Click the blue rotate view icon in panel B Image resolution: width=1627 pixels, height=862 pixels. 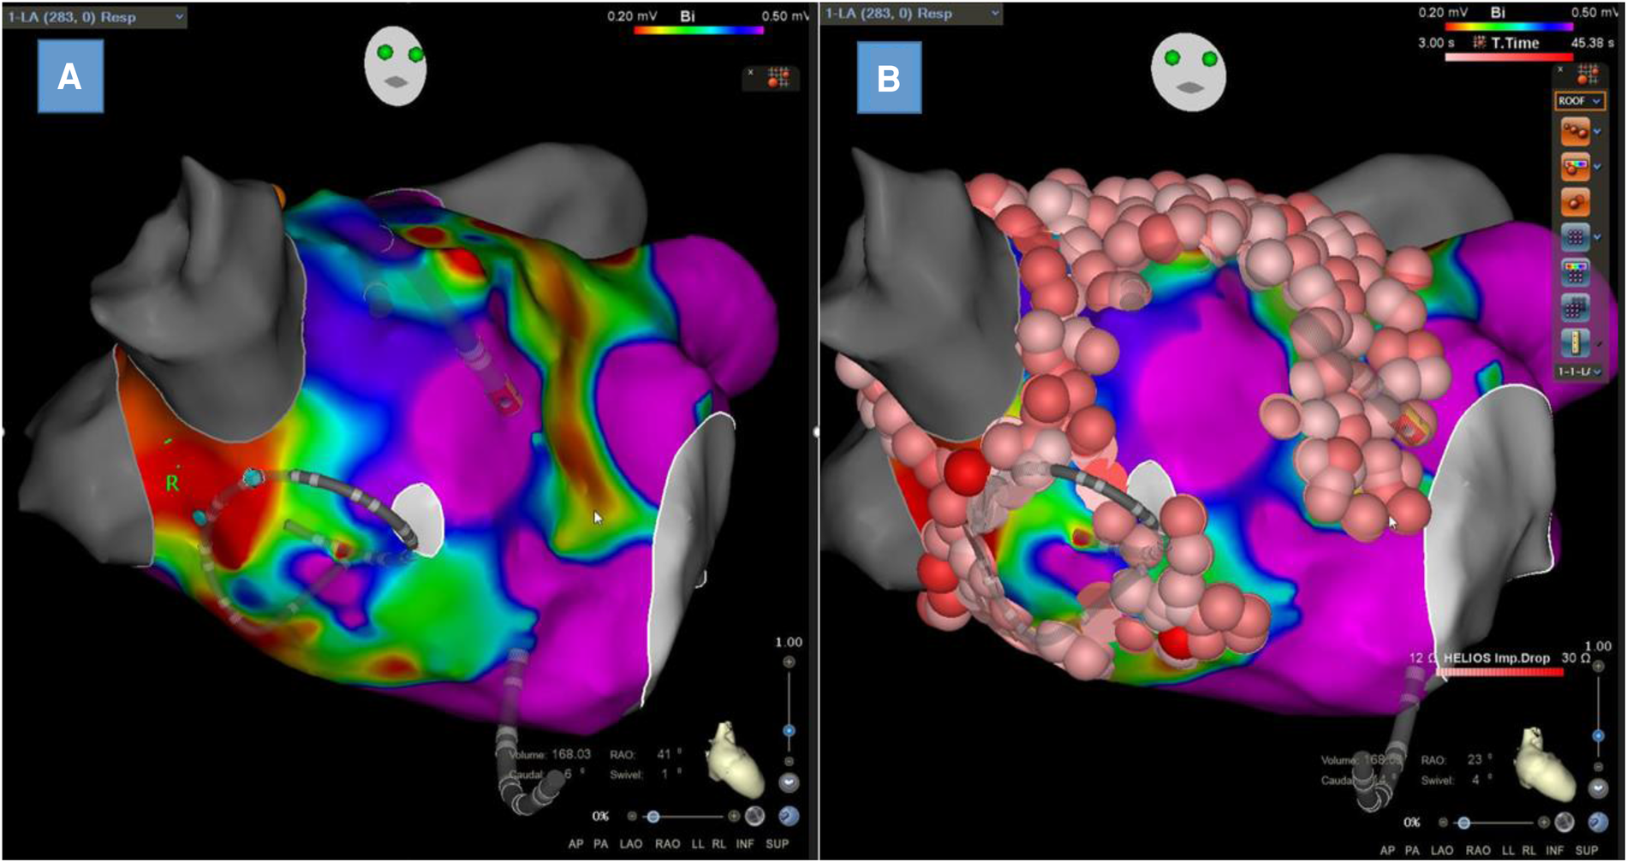tap(1598, 822)
